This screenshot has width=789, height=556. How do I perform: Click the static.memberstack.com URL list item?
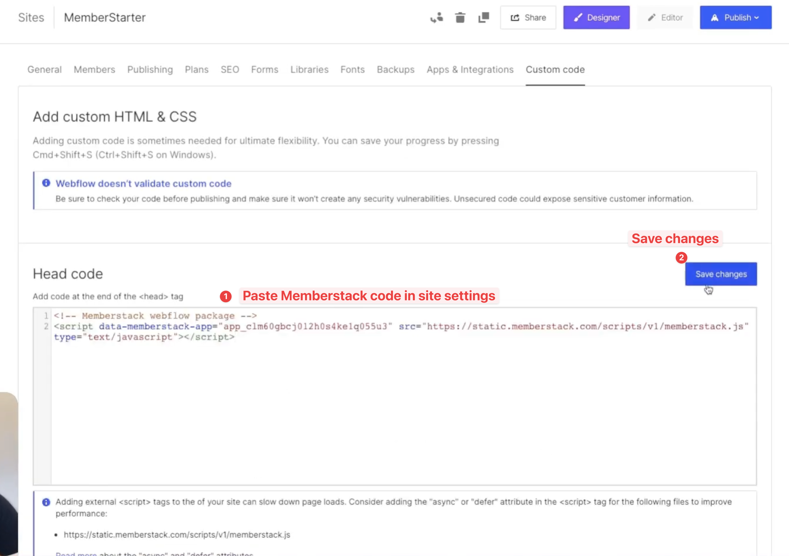(177, 535)
